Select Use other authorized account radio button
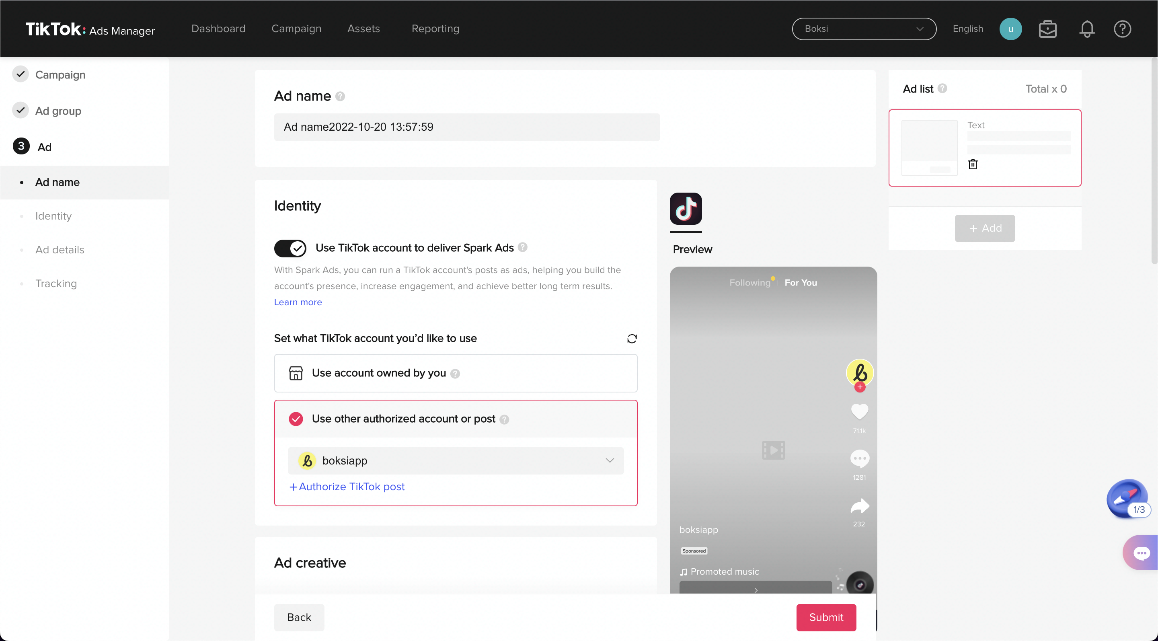1158x641 pixels. click(x=297, y=417)
